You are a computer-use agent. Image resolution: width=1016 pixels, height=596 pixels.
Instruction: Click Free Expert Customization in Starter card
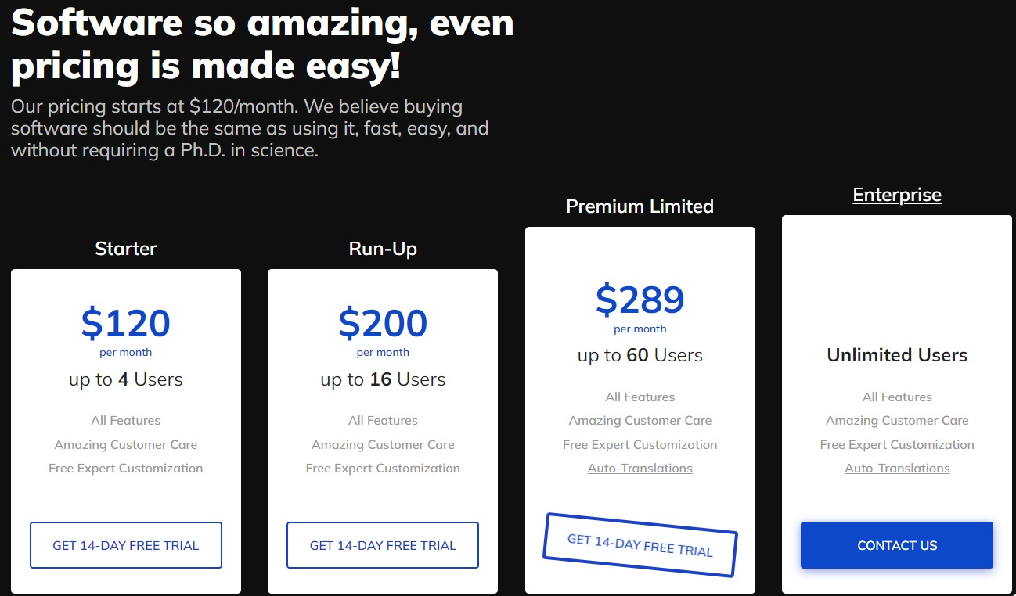point(126,468)
